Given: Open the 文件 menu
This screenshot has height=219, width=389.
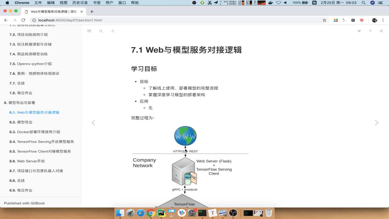Looking at the screenshot, I should (x=38, y=3).
